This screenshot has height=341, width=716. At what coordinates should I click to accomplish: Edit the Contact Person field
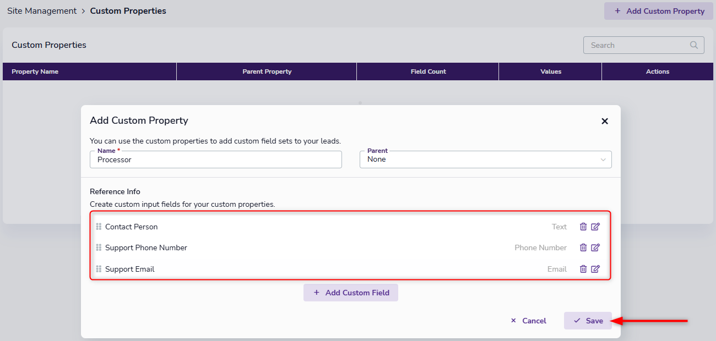(595, 227)
